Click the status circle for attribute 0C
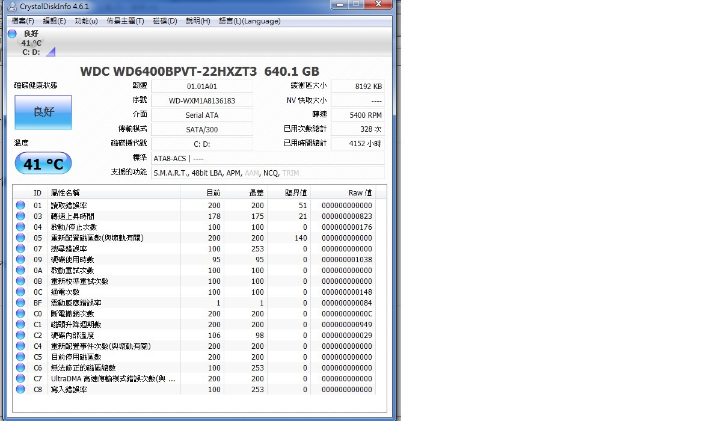721x421 pixels. pos(20,292)
